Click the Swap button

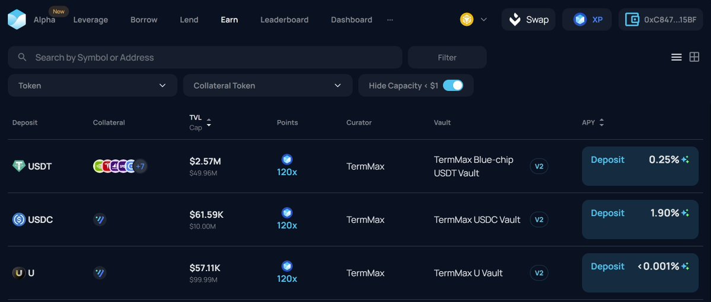[528, 20]
